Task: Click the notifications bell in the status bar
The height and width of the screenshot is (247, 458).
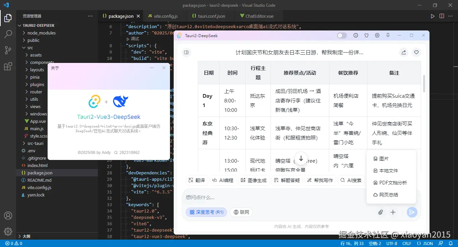Action: tap(451, 243)
